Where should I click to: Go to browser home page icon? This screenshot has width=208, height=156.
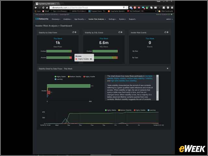coord(47,8)
